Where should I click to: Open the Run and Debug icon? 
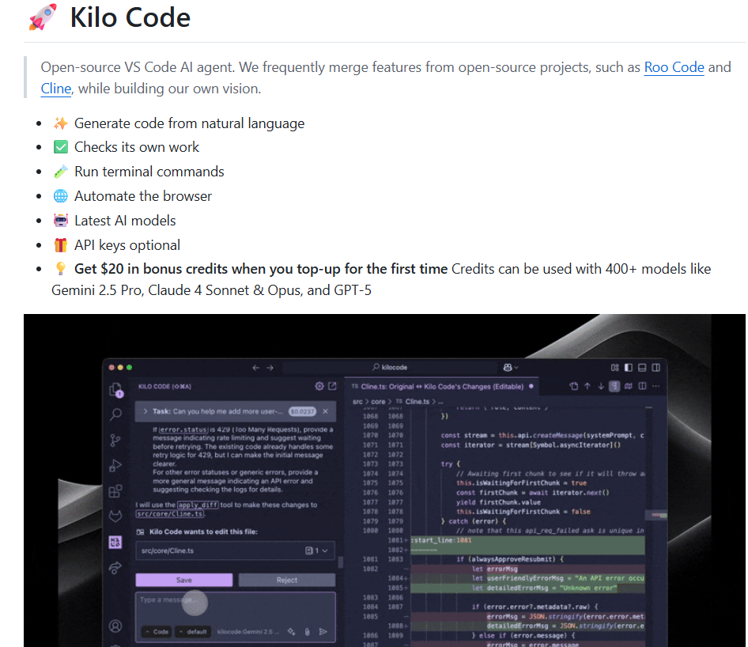(x=115, y=466)
